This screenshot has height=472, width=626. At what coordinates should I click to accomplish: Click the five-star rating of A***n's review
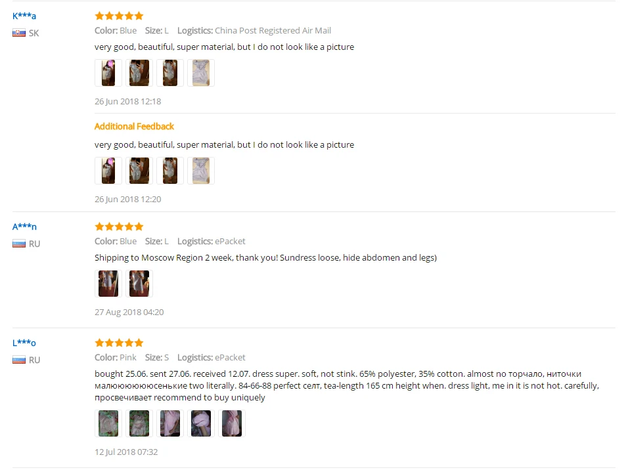click(119, 226)
